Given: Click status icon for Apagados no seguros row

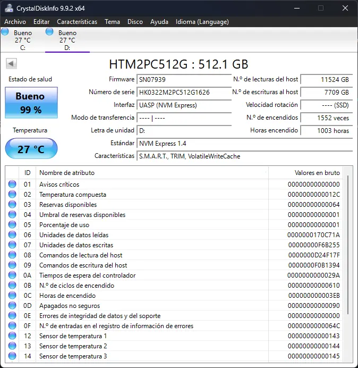Looking at the screenshot, I should 12,305.
